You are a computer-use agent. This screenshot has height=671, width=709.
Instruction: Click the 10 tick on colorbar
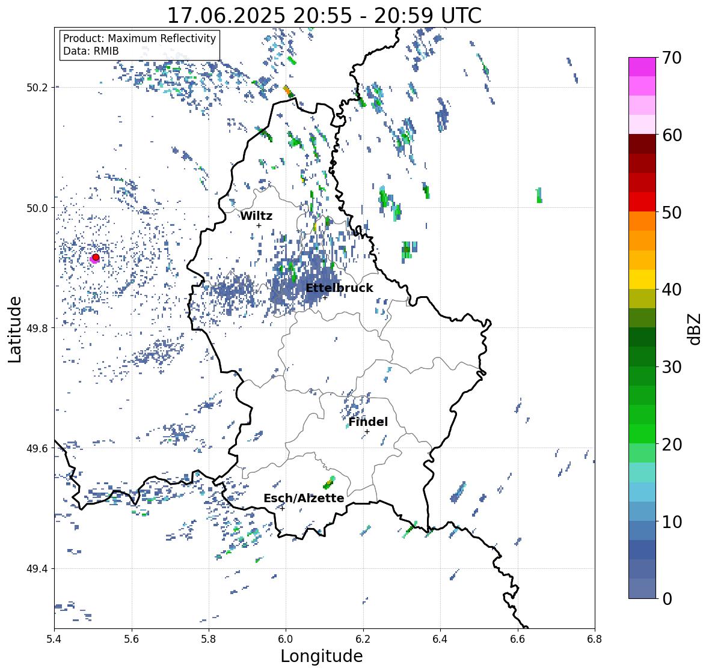[672, 521]
